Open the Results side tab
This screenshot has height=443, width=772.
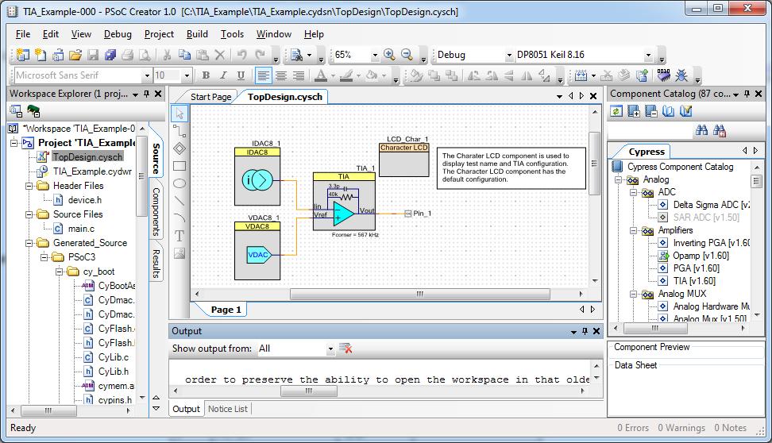[x=156, y=264]
